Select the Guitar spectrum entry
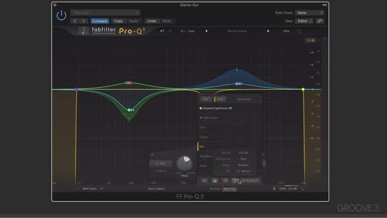 coord(204,137)
